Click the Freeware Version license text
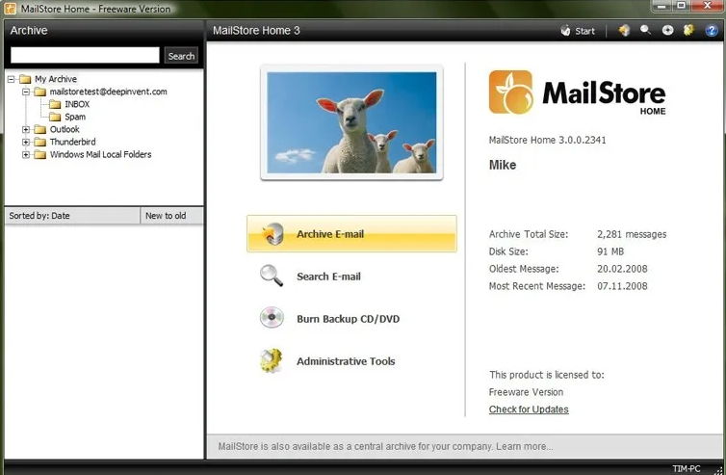 pos(526,392)
